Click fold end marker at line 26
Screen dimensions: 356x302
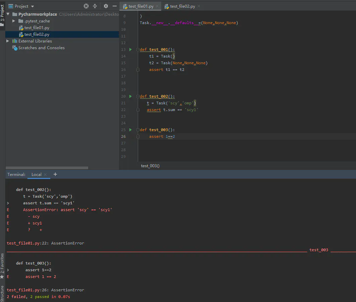coord(138,136)
